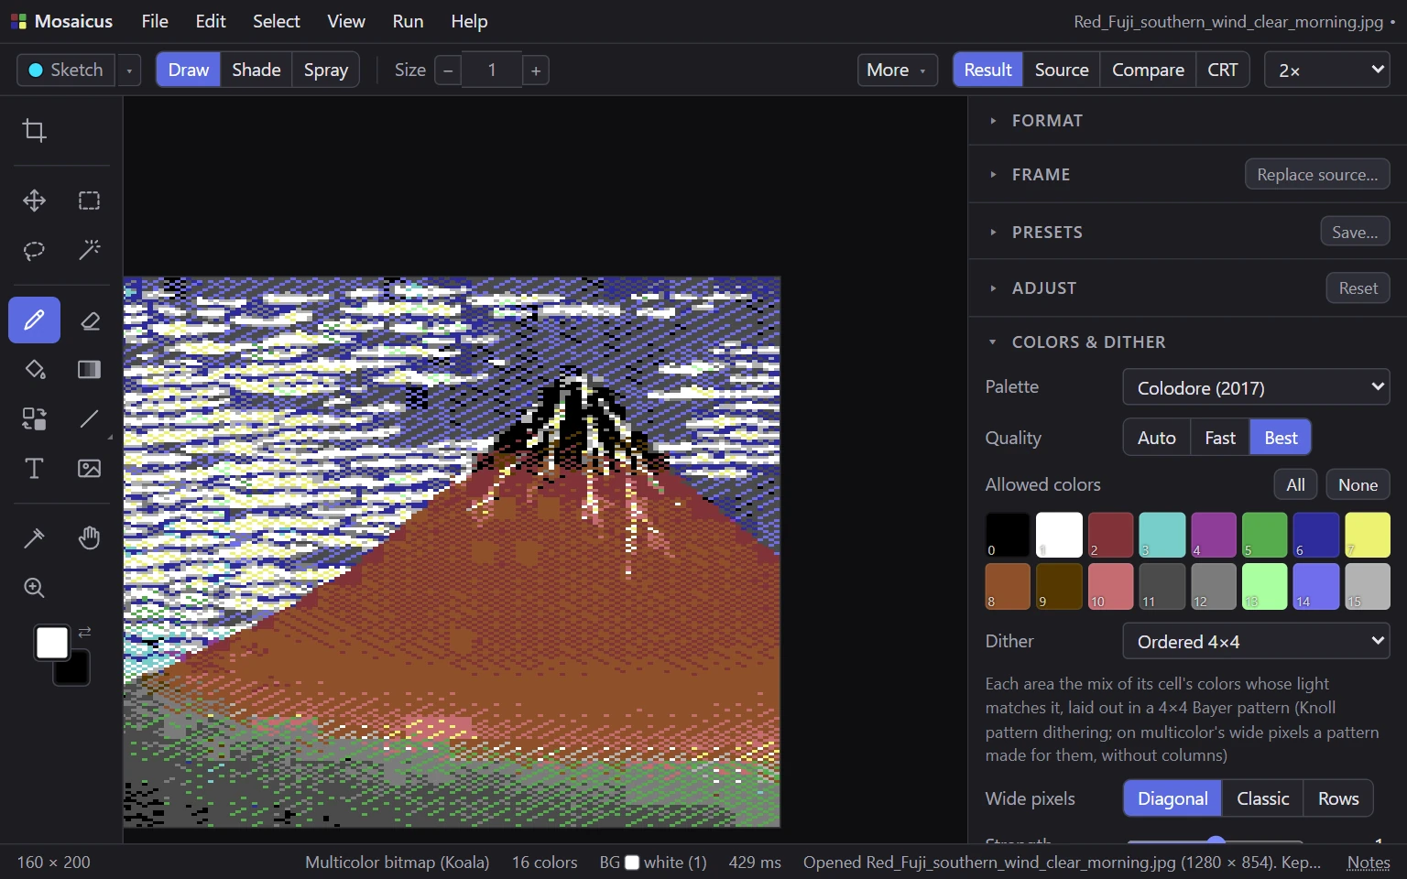Switch drawing mode to Spray
The image size is (1407, 879).
coord(325,70)
